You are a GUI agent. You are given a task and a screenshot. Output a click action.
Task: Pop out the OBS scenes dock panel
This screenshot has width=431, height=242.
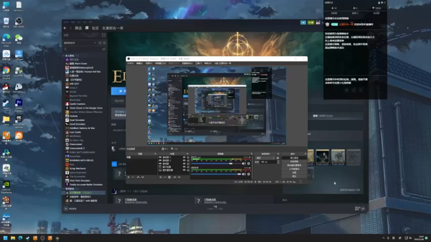(155, 154)
